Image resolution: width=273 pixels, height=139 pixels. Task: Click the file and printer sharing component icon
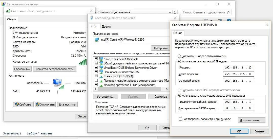click(101, 63)
